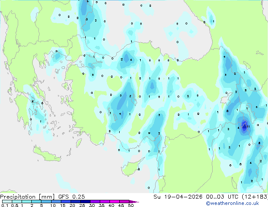268x207 pixels.
Task: Click the '45' legend scale label
Action: pos(121,205)
